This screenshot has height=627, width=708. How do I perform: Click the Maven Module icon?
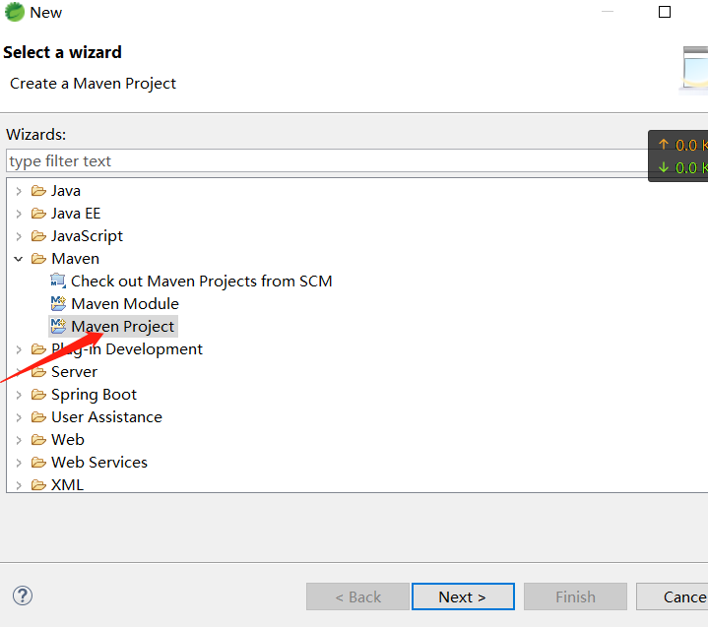click(x=58, y=303)
